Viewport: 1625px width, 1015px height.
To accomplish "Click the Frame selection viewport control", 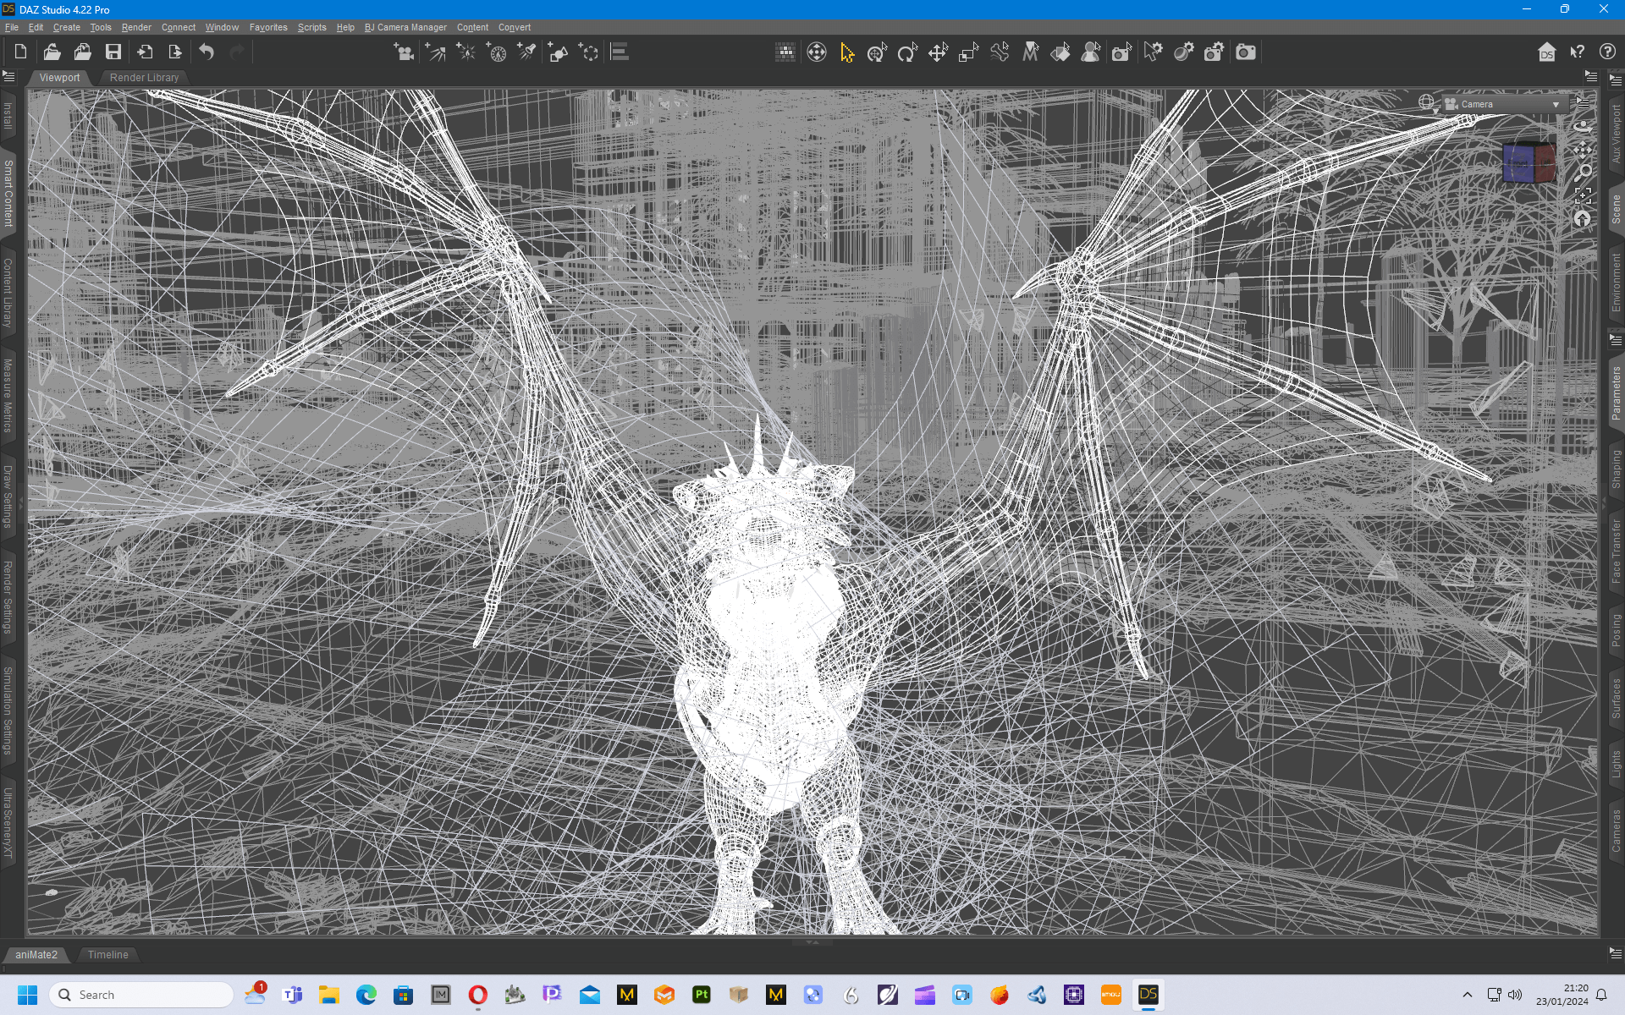I will pos(1583,196).
